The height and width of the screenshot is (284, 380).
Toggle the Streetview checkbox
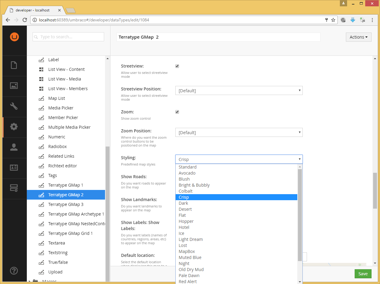[x=177, y=66]
